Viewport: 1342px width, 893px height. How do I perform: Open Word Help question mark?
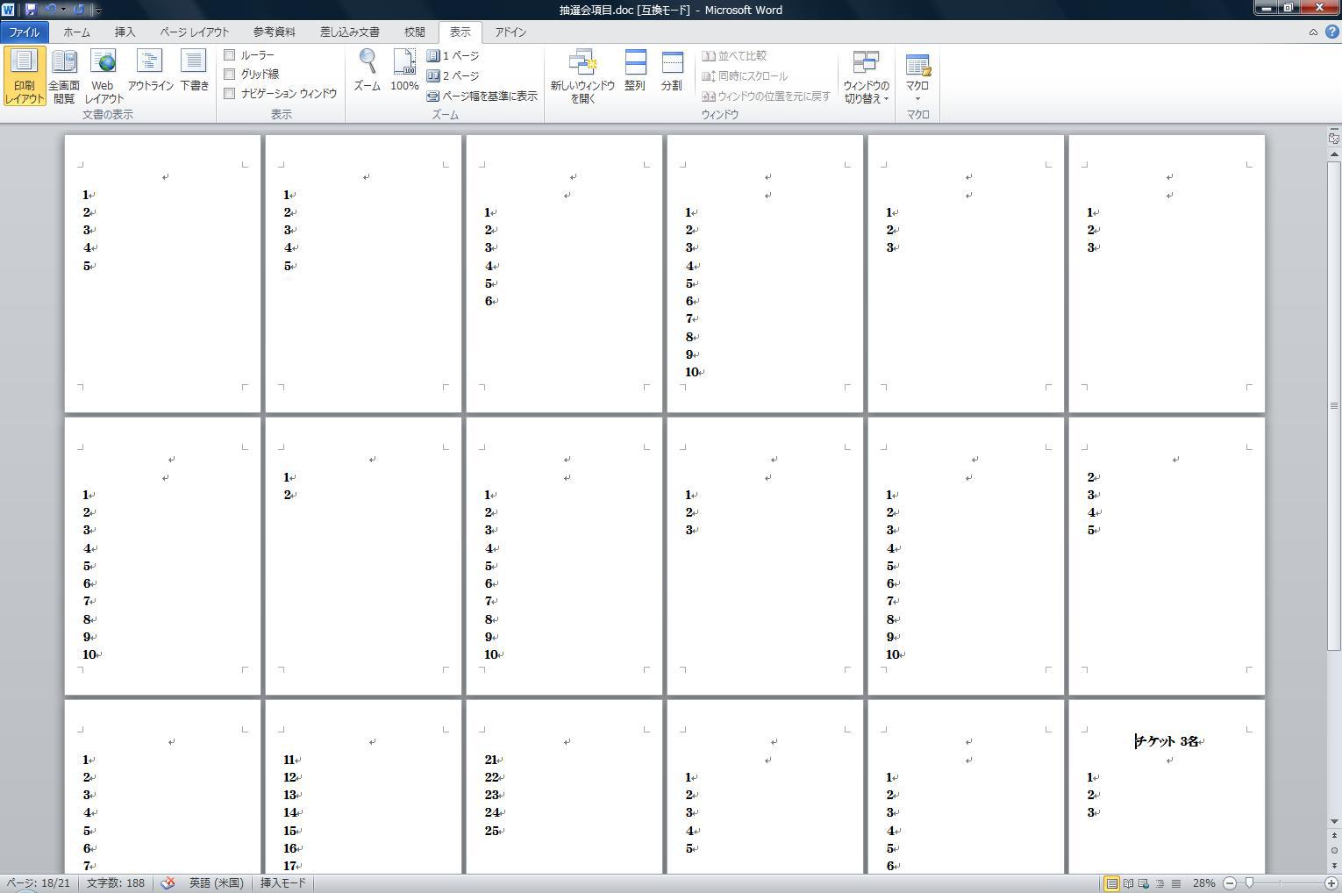(1331, 32)
